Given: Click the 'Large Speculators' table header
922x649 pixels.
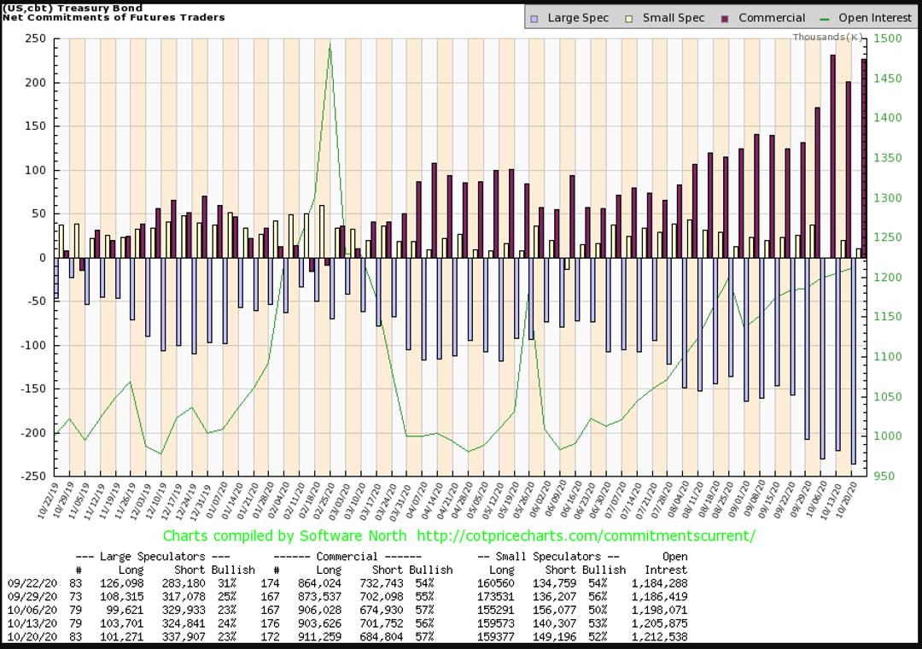Looking at the screenshot, I should pyautogui.click(x=141, y=557).
